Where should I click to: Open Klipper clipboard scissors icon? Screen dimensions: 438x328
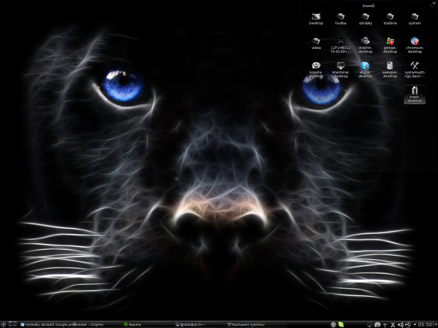[x=393, y=324]
